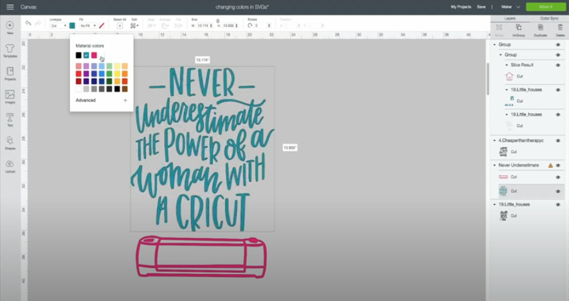Select the teal text layer thumbnail

click(x=503, y=190)
